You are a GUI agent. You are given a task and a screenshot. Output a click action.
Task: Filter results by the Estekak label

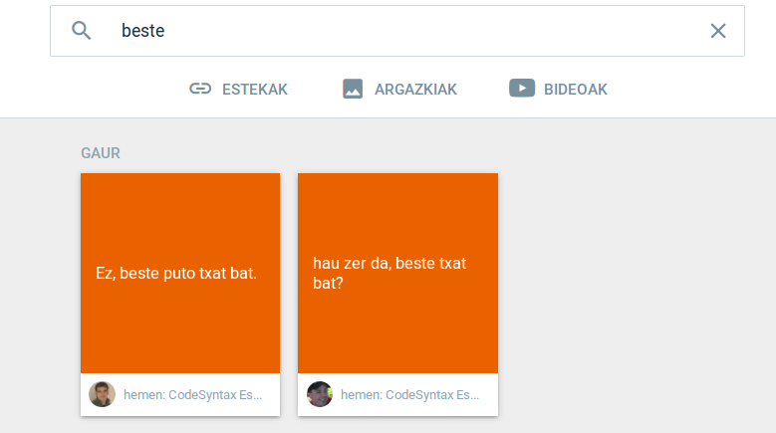point(254,90)
